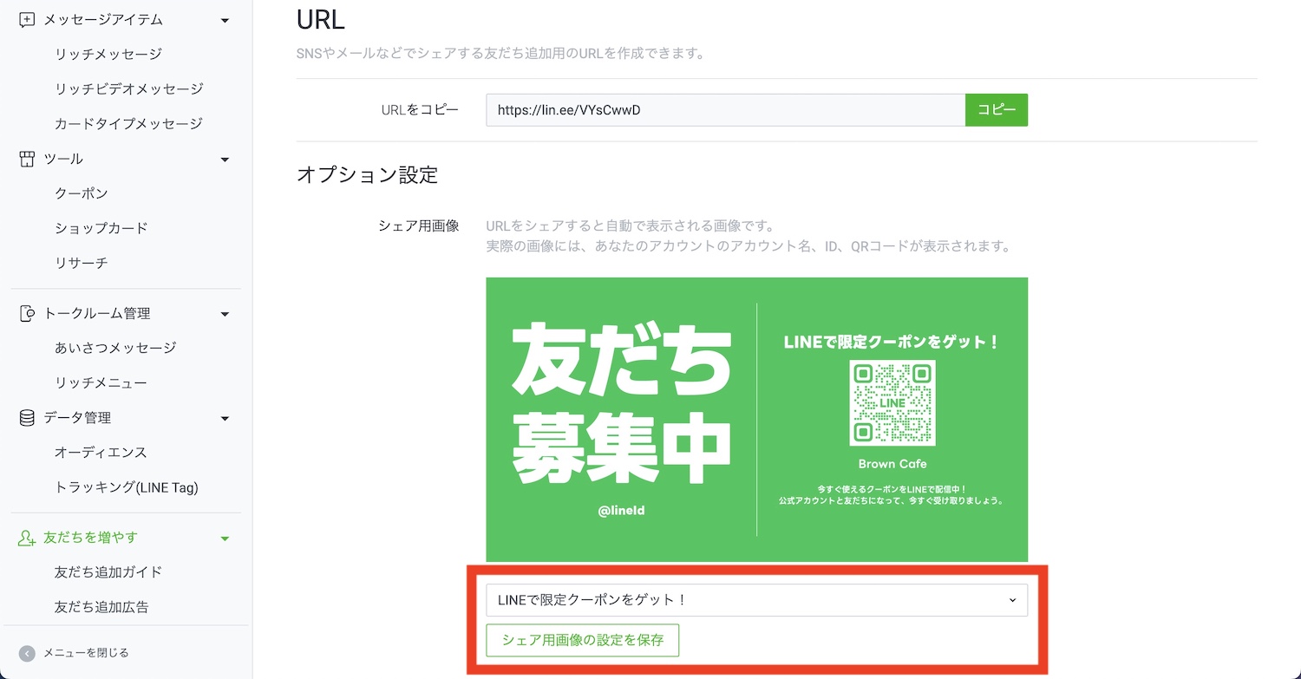The width and height of the screenshot is (1301, 679).
Task: Open トラッキング(LINE Tag) page
Action: (126, 487)
